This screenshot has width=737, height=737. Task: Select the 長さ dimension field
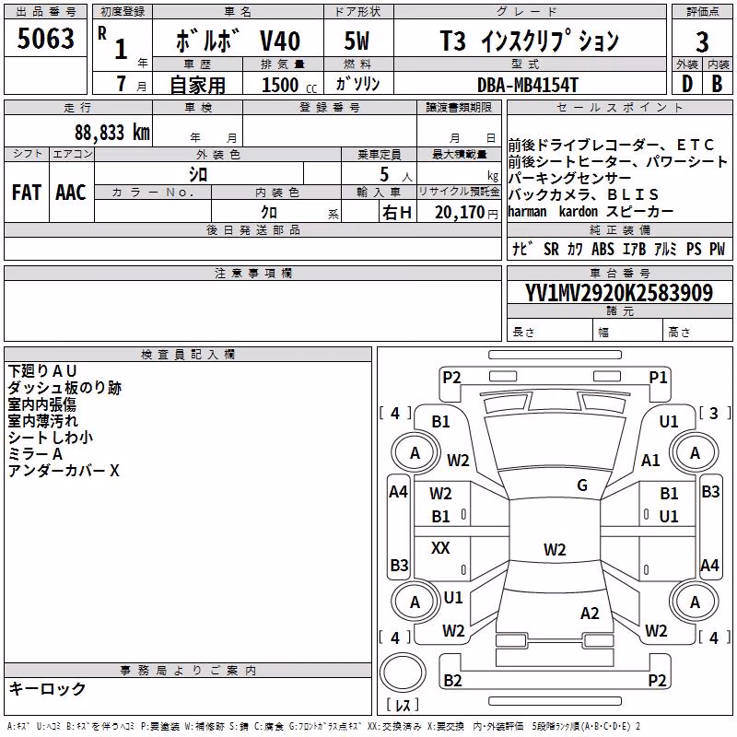550,332
